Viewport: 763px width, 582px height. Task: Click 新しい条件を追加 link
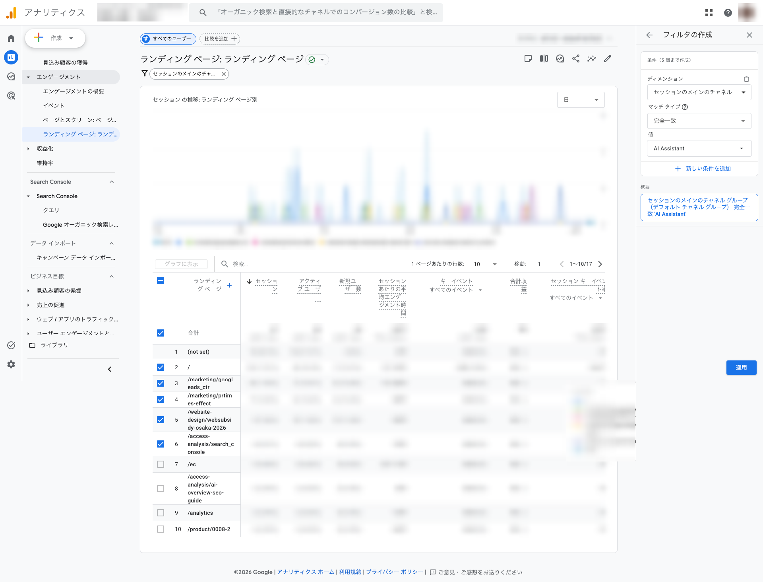pyautogui.click(x=703, y=169)
